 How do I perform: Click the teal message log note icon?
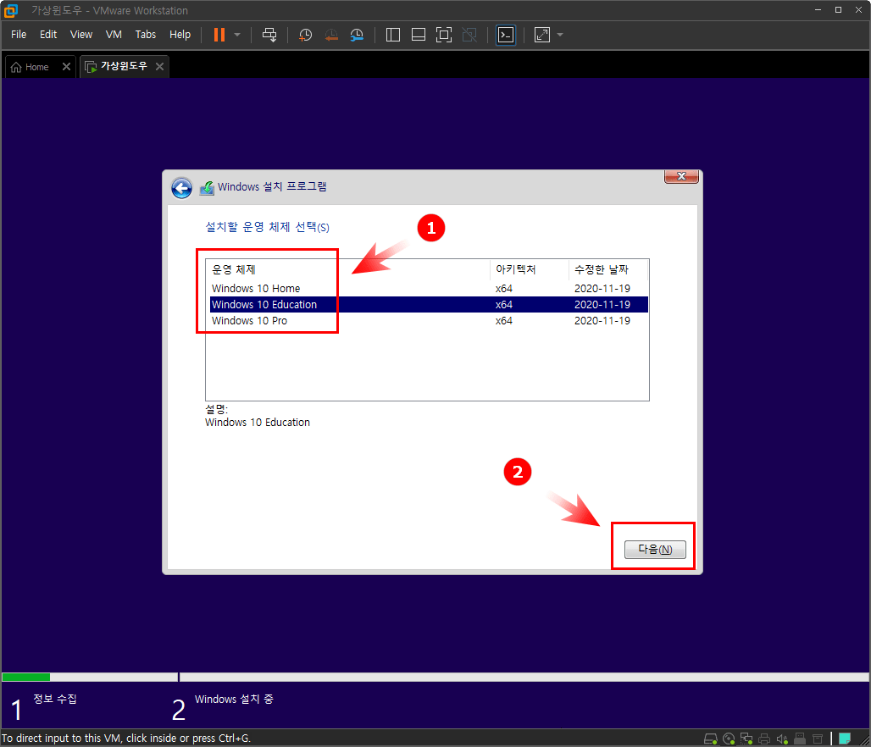(845, 739)
